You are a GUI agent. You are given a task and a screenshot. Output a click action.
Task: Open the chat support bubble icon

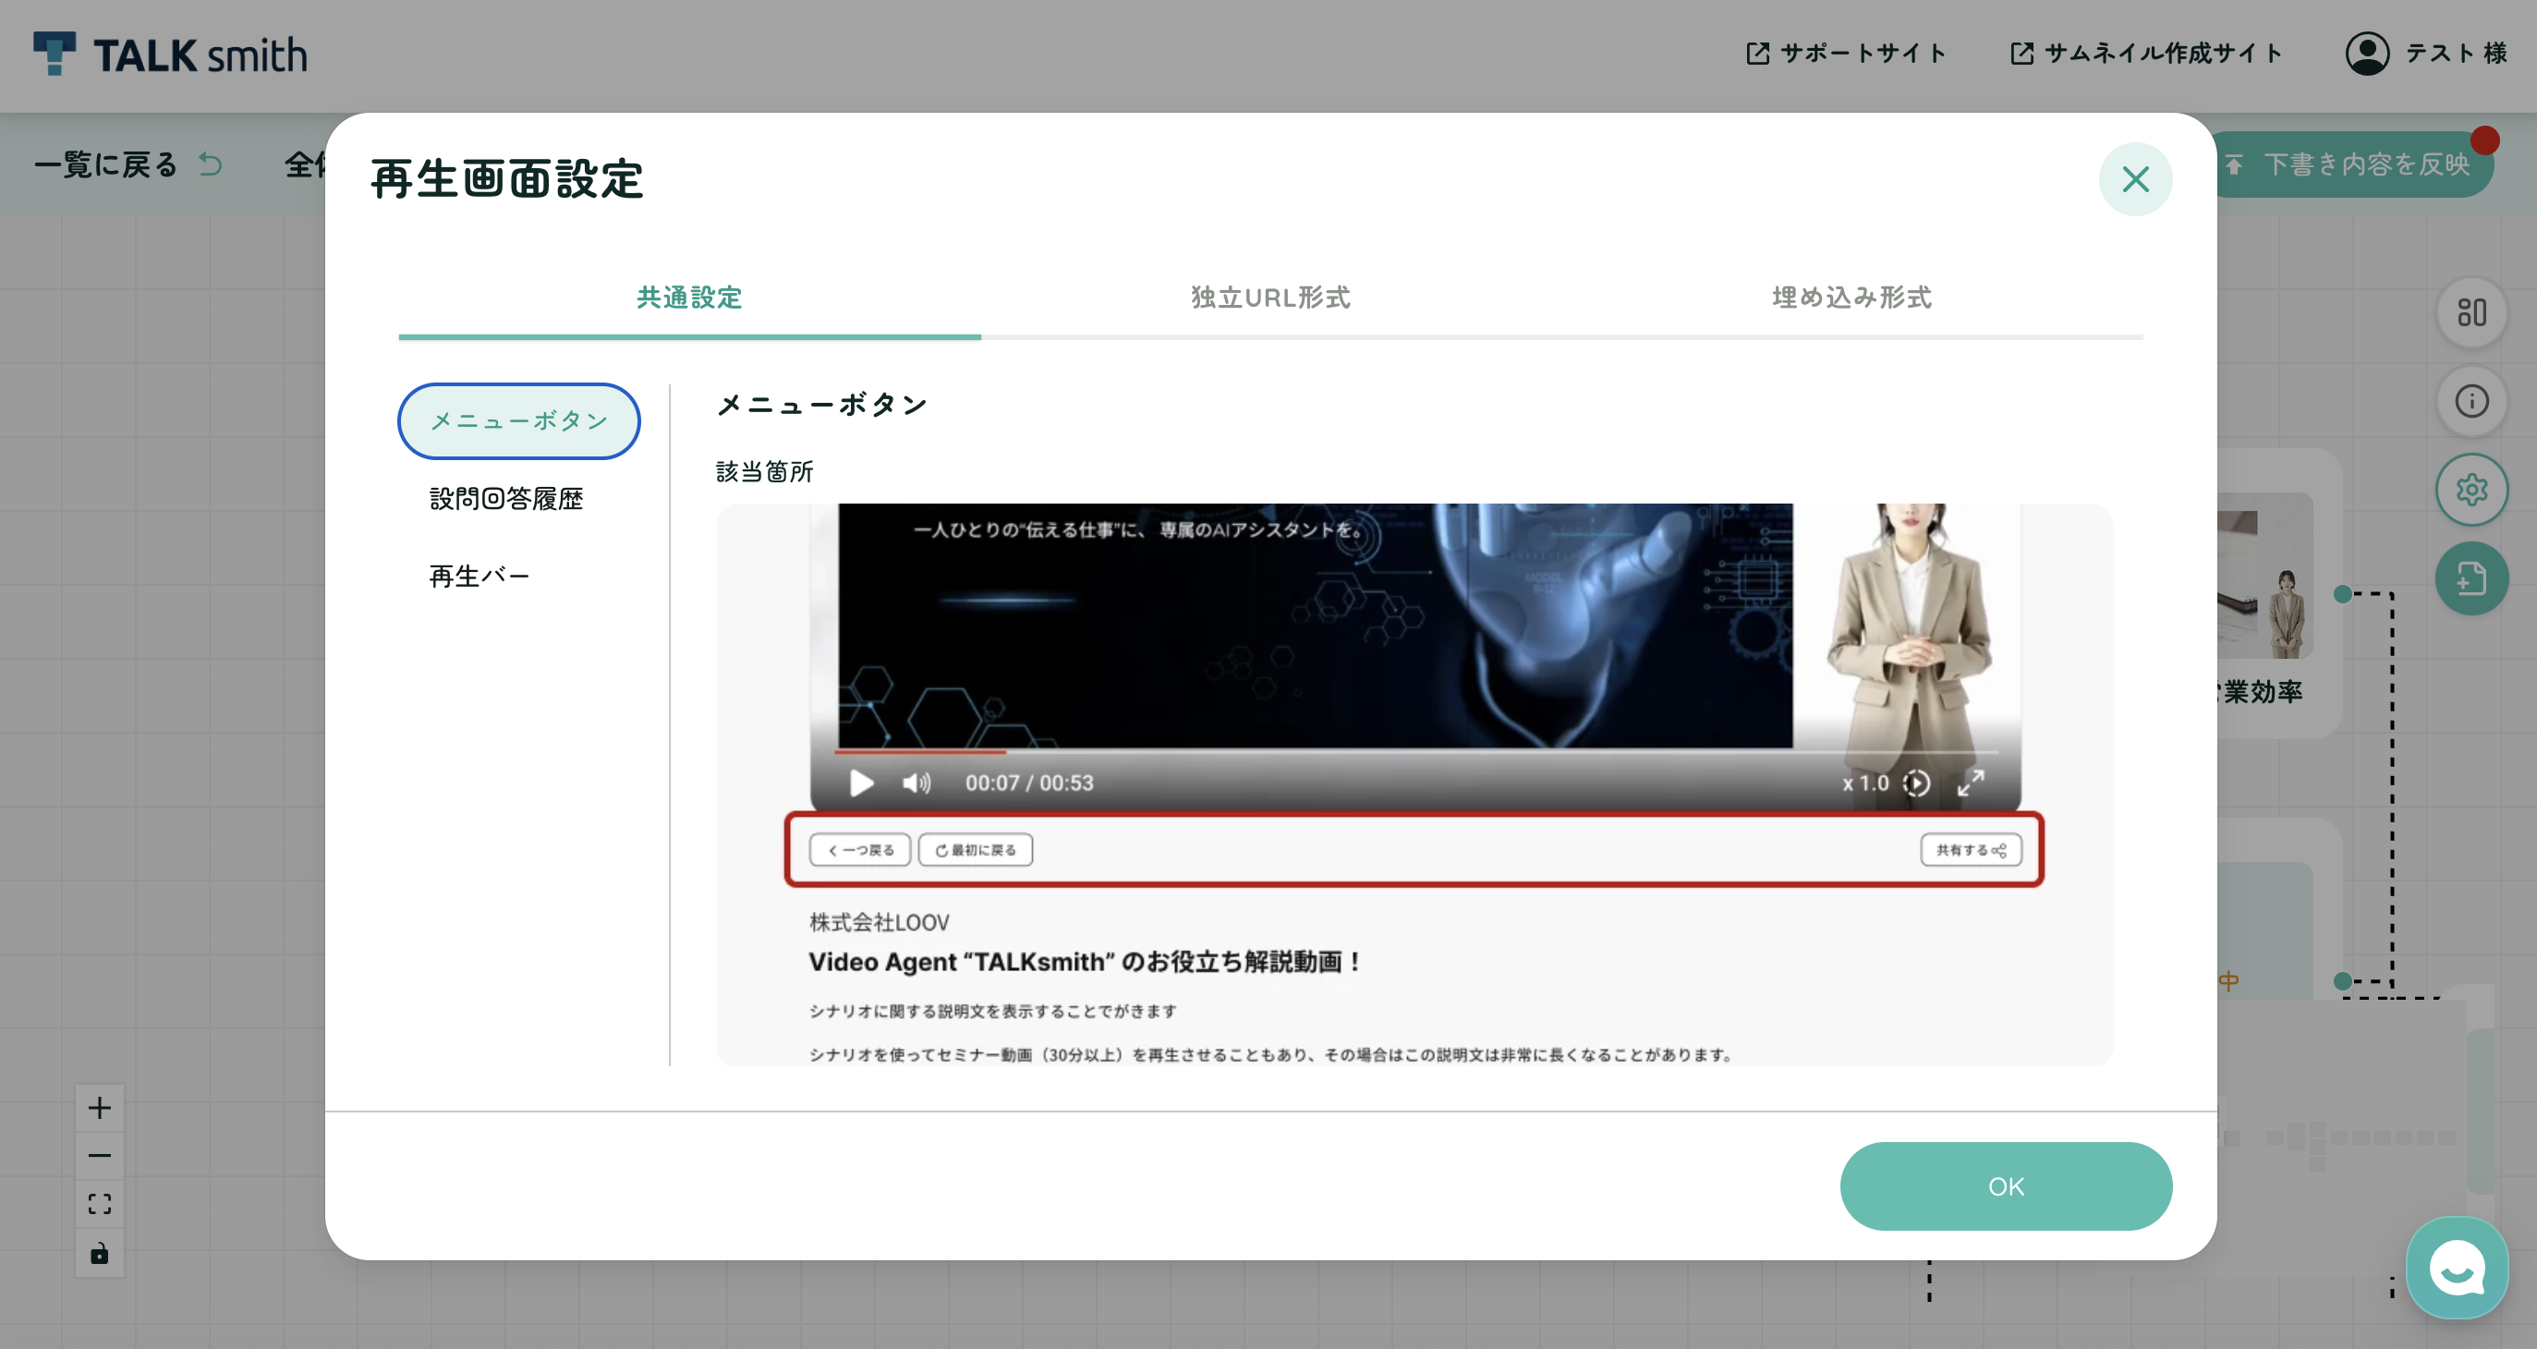pyautogui.click(x=2458, y=1269)
